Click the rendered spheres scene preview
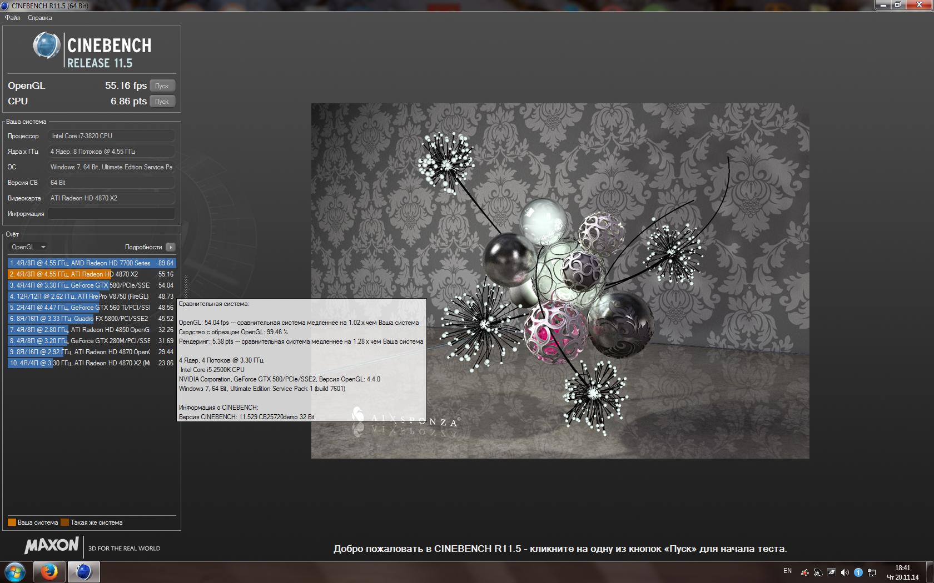Viewport: 934px width, 583px height. click(560, 280)
